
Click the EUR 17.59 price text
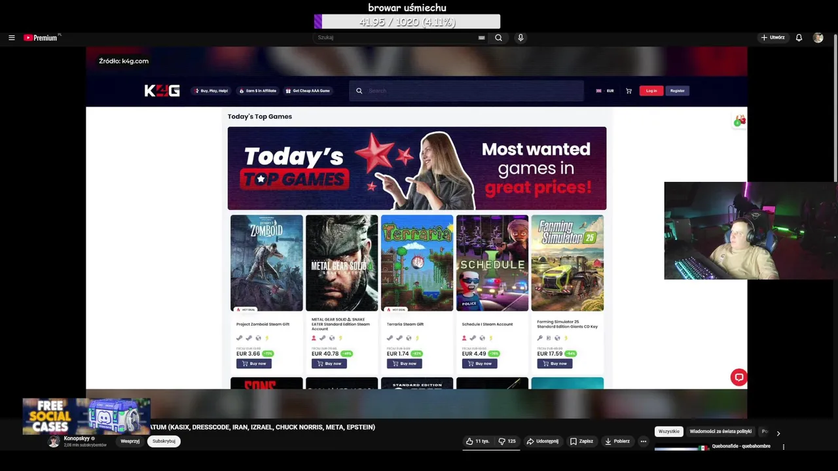[x=549, y=354]
